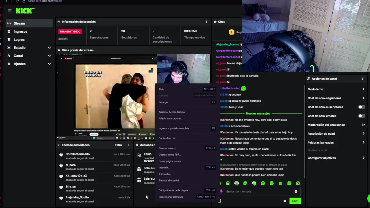The height and width of the screenshot is (208, 370).
Task: Click the Stream sidebar icon
Action: click(x=9, y=23)
